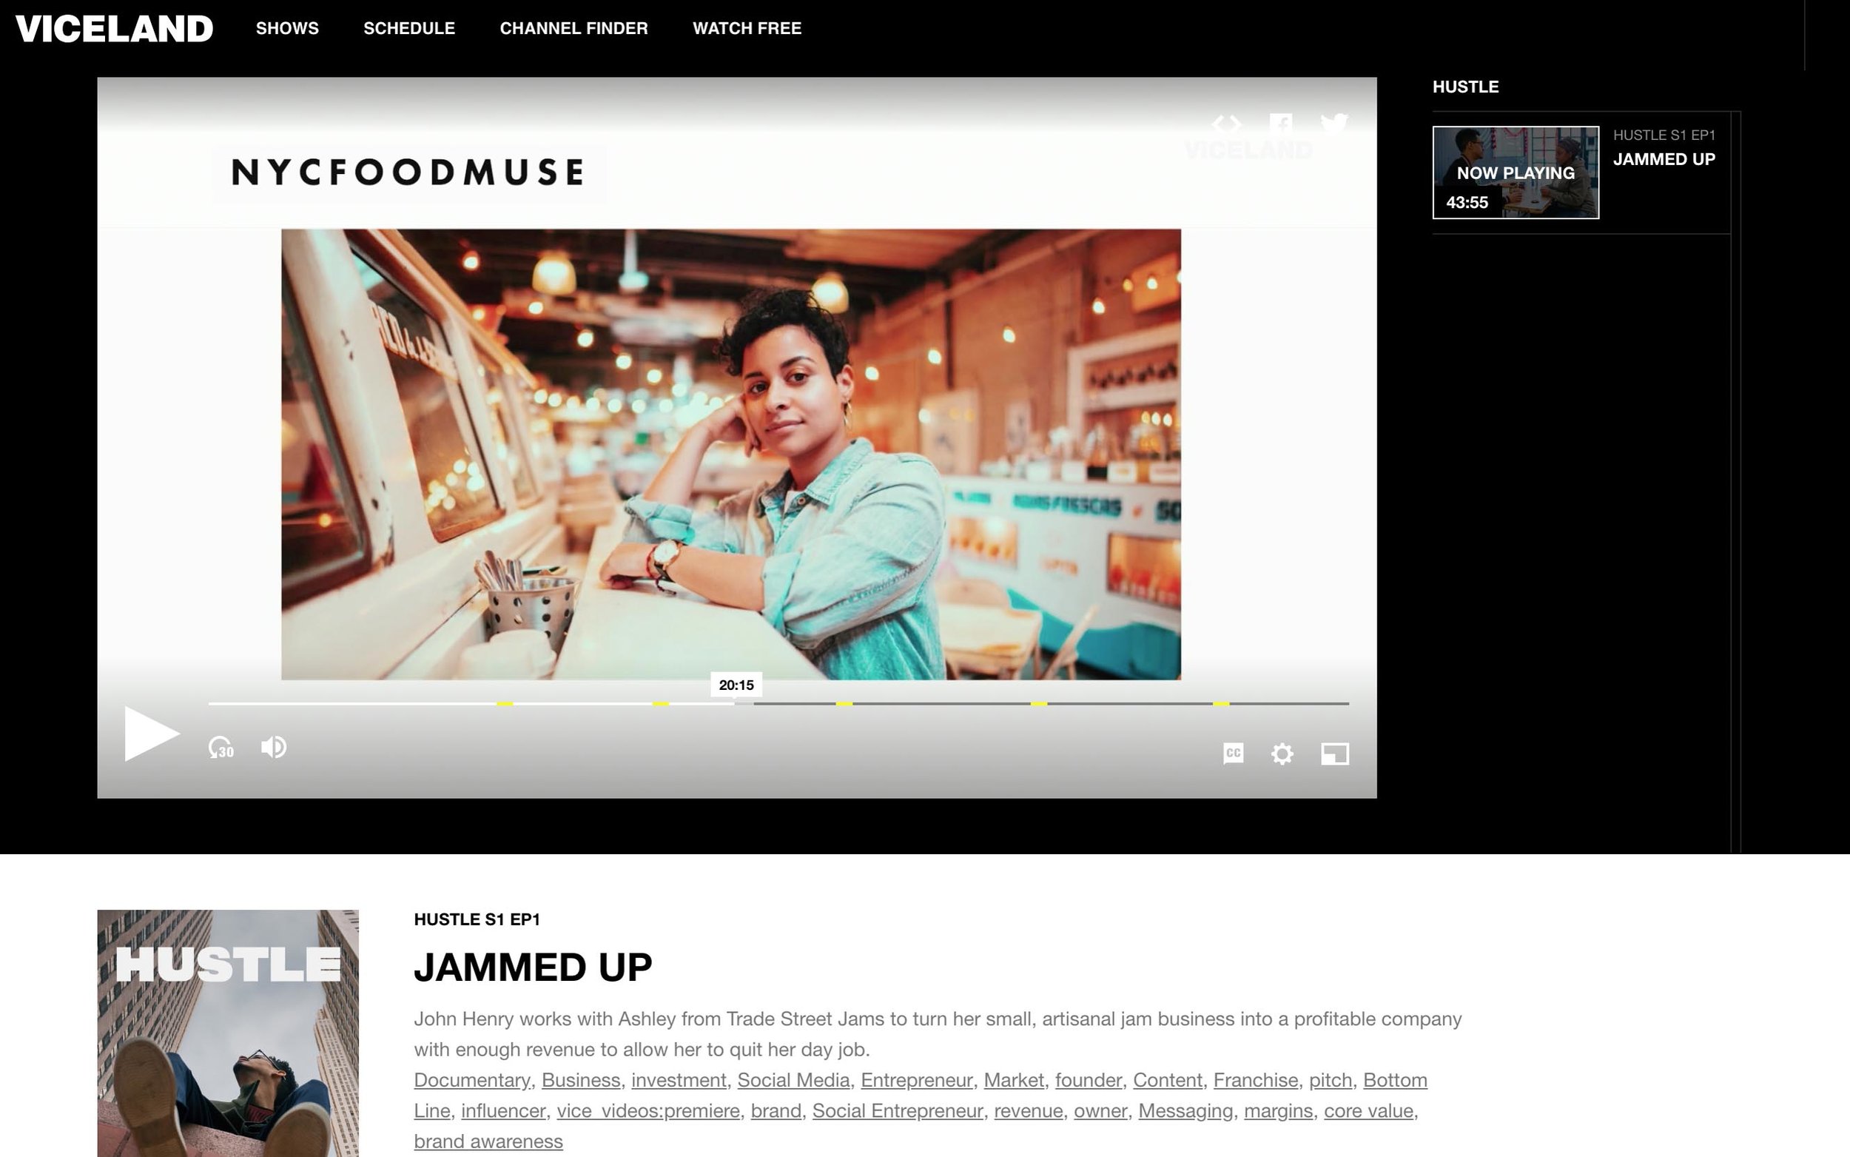The height and width of the screenshot is (1157, 1850).
Task: Click the video progress bar
Action: [x=778, y=703]
